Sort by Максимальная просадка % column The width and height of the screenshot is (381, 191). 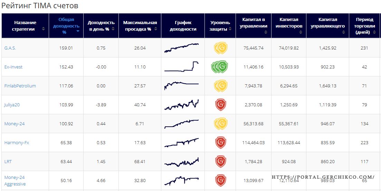pos(140,26)
